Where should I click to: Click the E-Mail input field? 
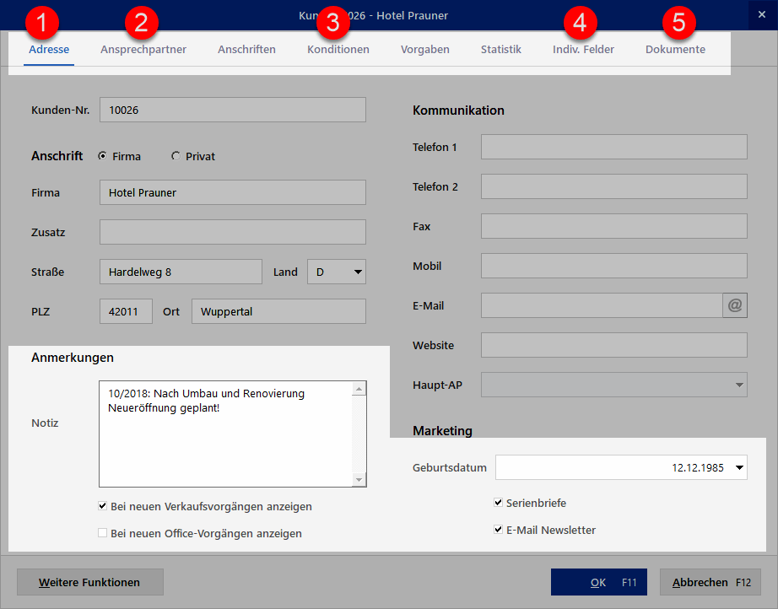pyautogui.click(x=602, y=305)
